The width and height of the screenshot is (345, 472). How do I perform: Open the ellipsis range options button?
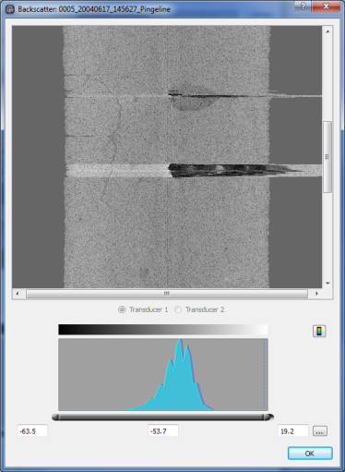(320, 431)
